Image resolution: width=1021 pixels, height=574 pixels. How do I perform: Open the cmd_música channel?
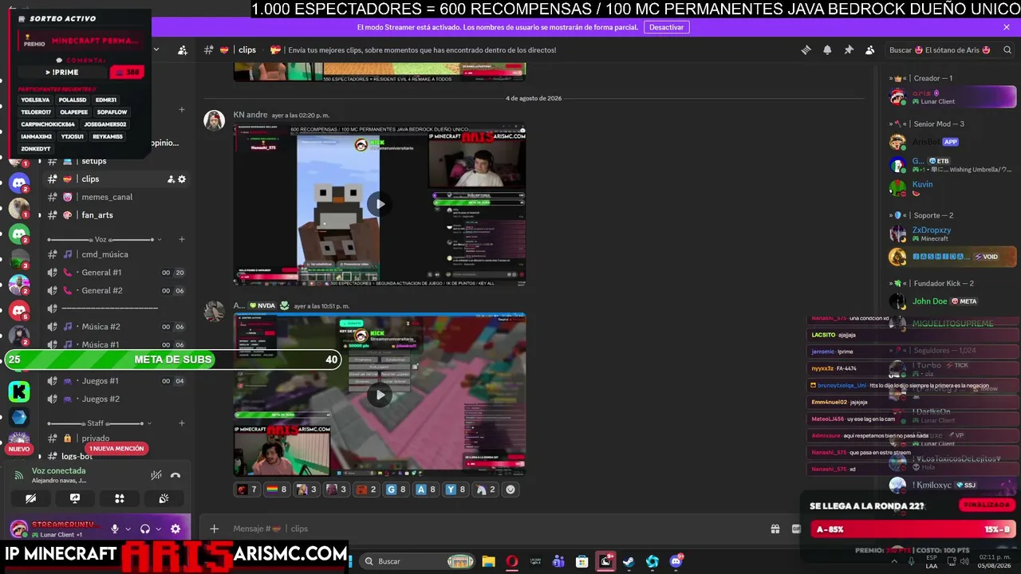click(116, 254)
